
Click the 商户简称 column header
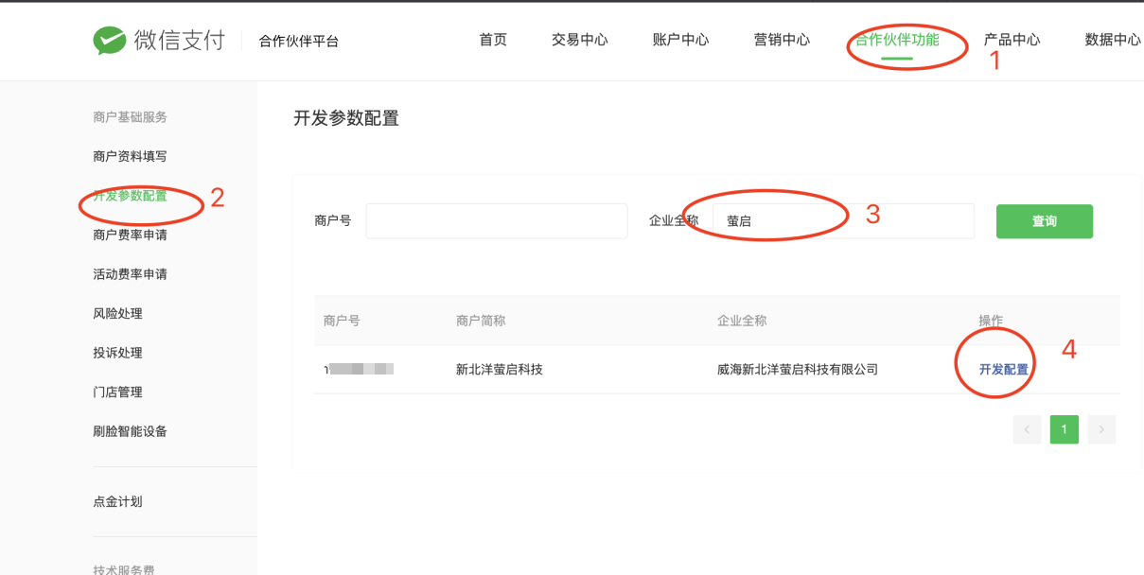[x=481, y=321]
